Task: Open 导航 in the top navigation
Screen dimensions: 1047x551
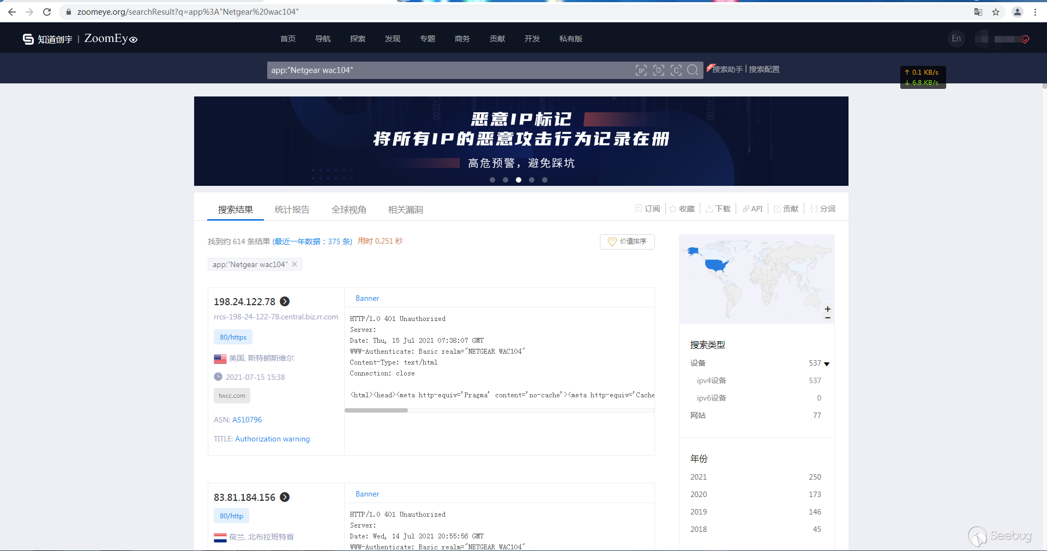Action: point(323,39)
